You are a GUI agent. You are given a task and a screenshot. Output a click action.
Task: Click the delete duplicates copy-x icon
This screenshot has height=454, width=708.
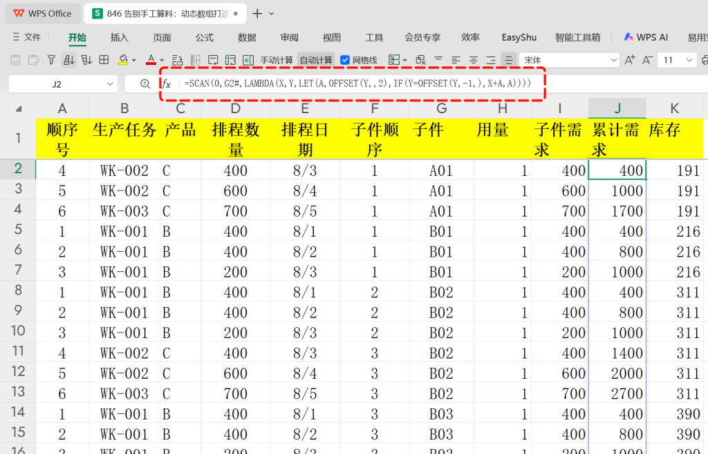pyautogui.click(x=421, y=60)
